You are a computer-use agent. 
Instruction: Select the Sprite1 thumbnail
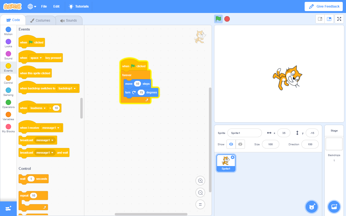pos(226,162)
